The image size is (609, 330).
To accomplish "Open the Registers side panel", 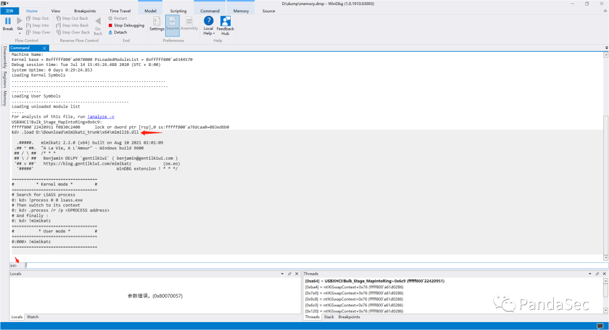I will coord(5,80).
